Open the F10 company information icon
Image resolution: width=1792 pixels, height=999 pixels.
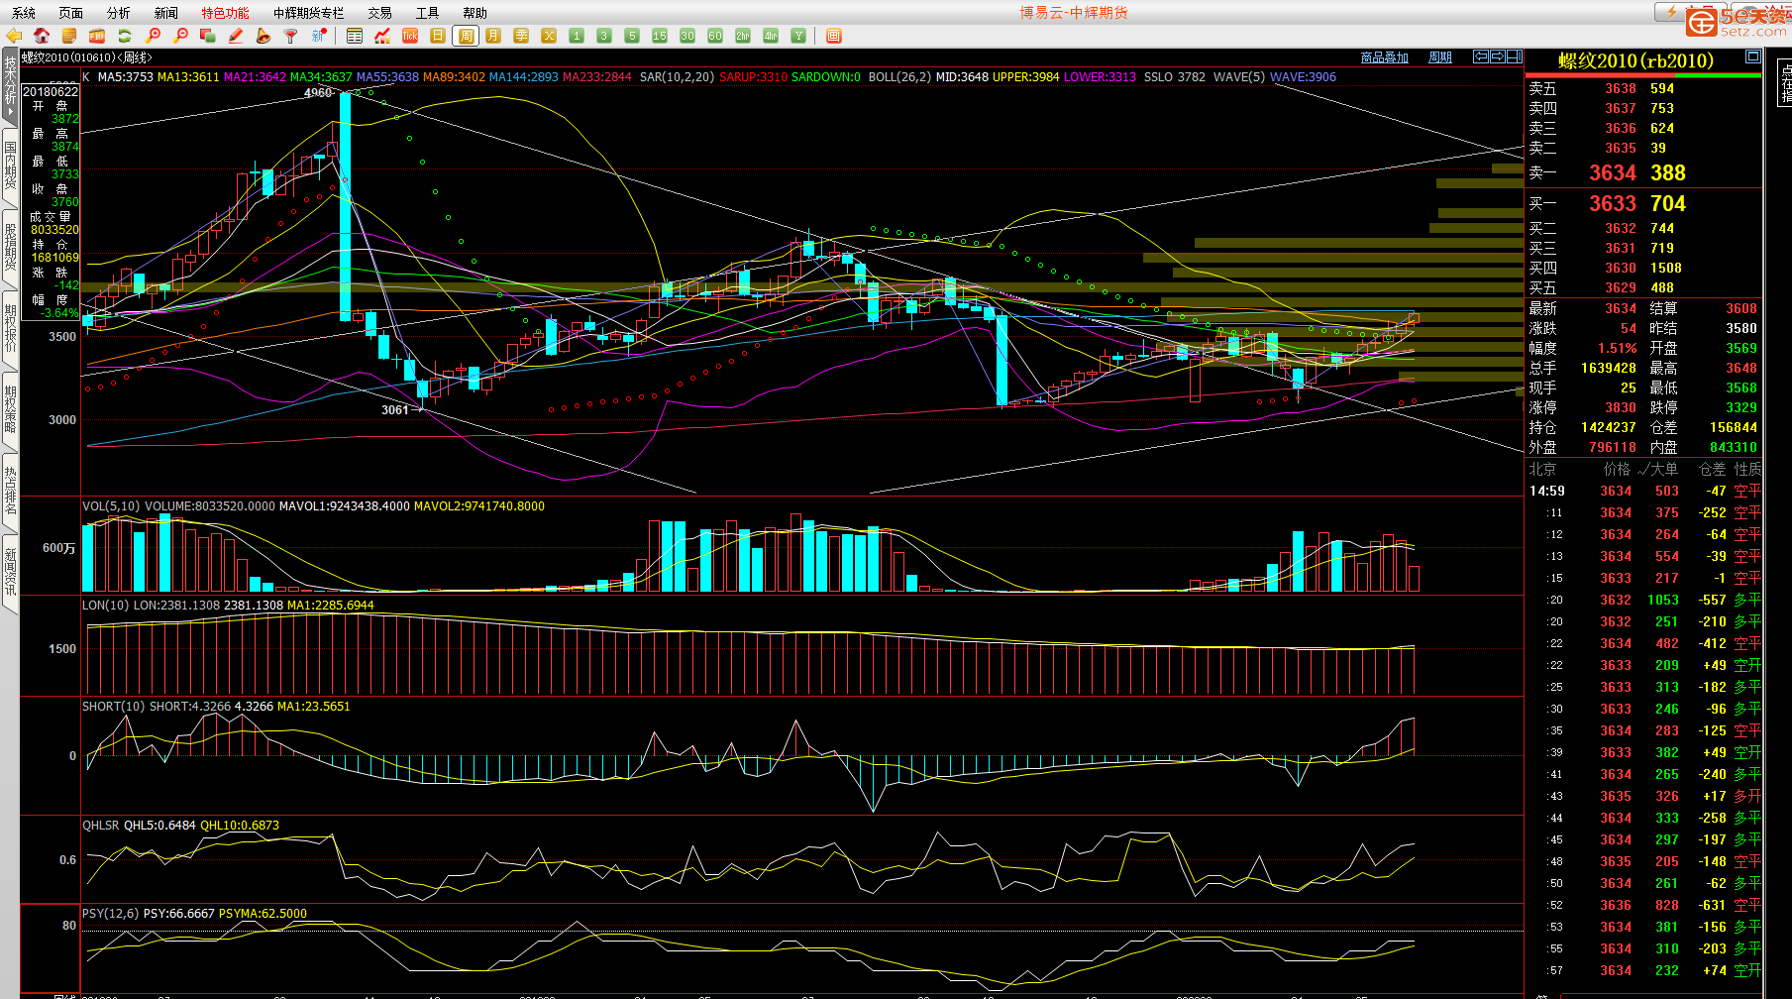coord(97,36)
